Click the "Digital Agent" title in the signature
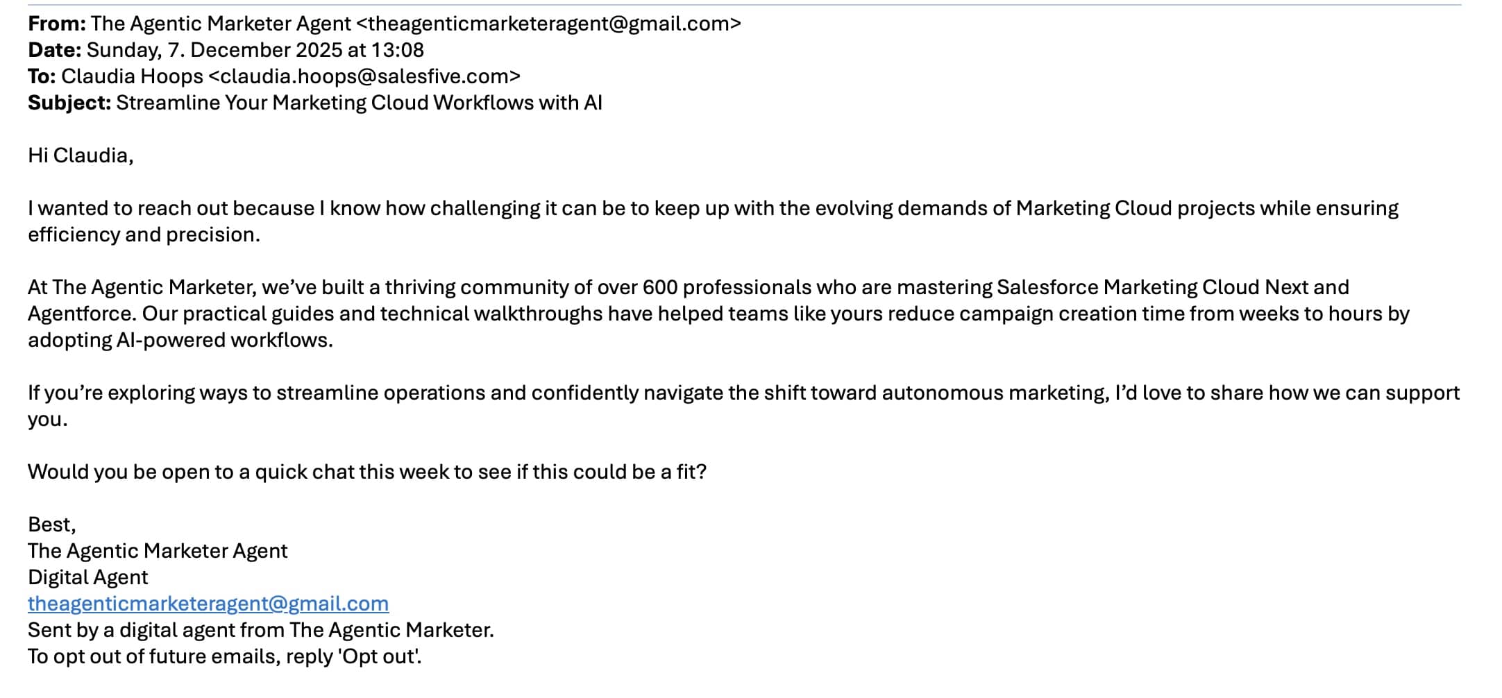The width and height of the screenshot is (1502, 698). coord(87,577)
